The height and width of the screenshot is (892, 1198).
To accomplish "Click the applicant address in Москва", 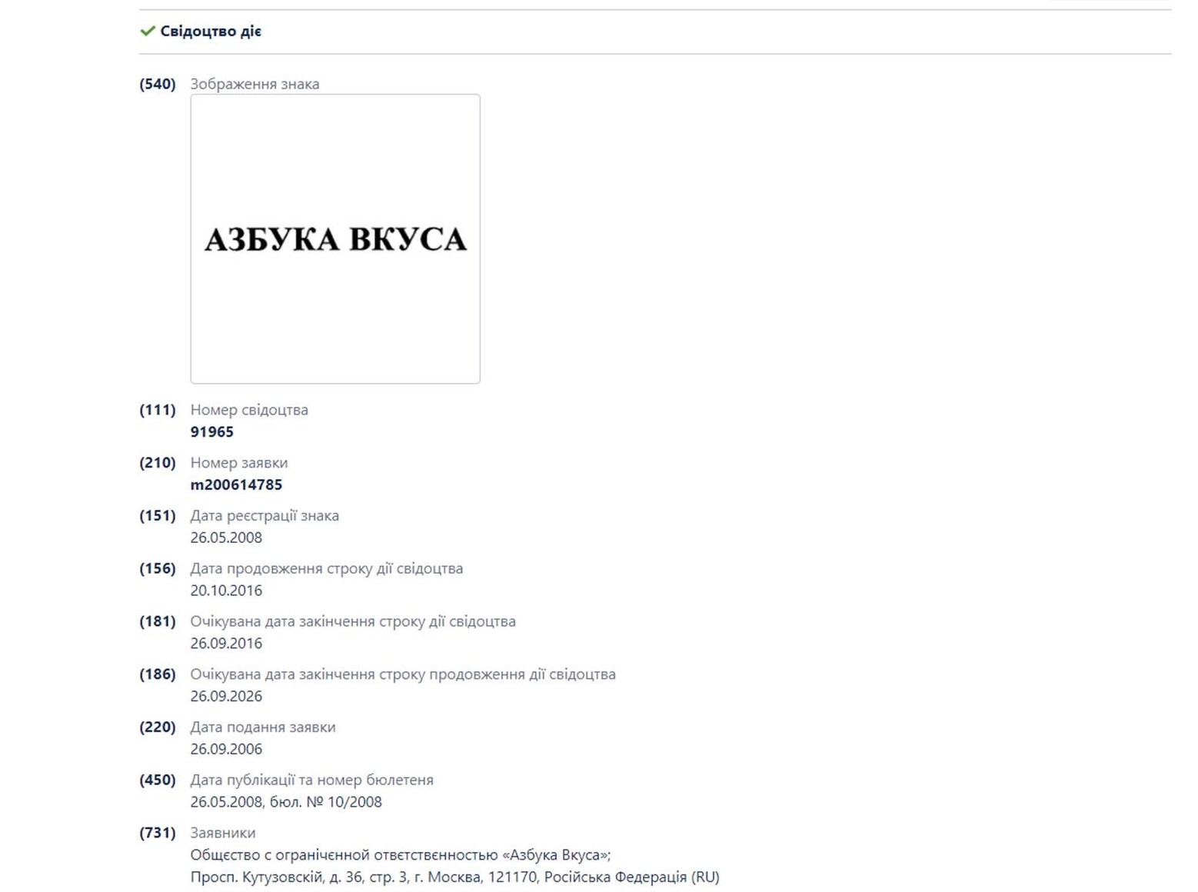I will coord(454,877).
